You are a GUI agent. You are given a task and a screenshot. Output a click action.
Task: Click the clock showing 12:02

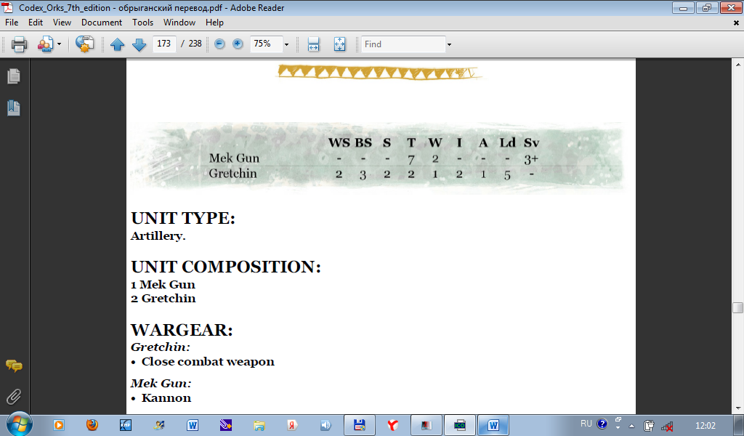click(x=705, y=426)
